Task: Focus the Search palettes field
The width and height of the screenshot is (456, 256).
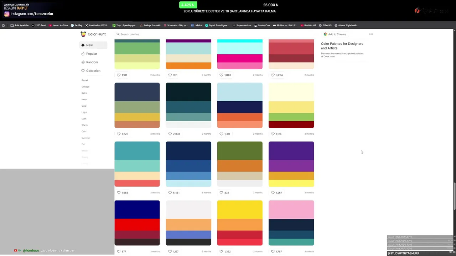Action: point(214,34)
